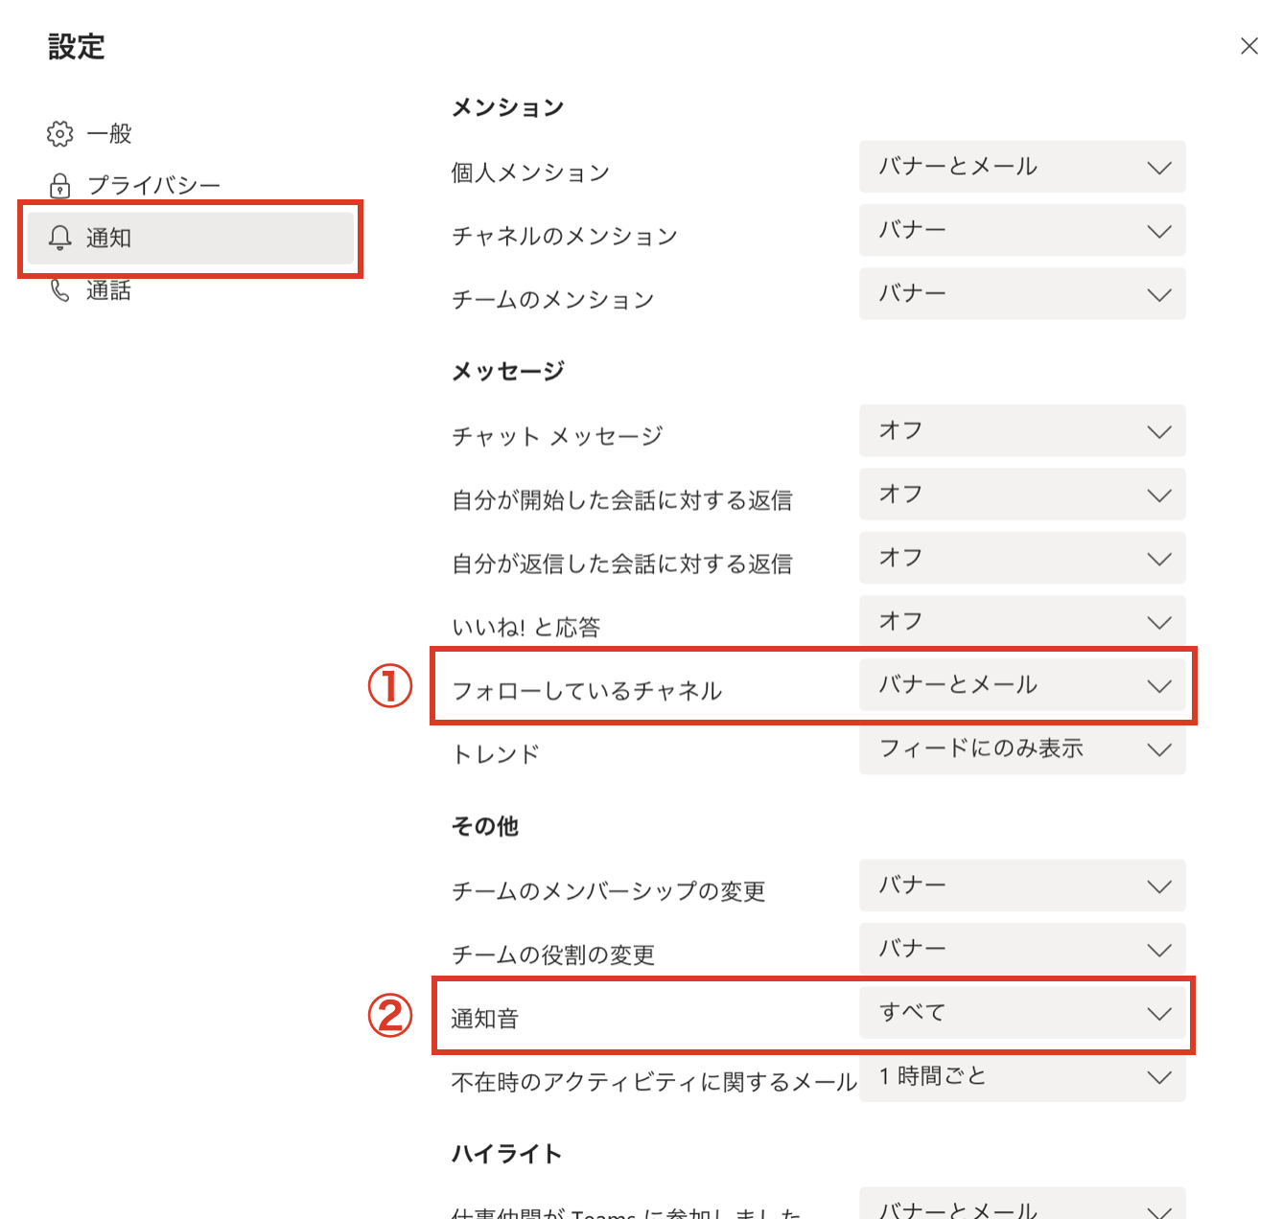Screen dimensions: 1283x1219
Task: Open the 通知音 dropdown set to すべて
Action: pos(1022,1013)
